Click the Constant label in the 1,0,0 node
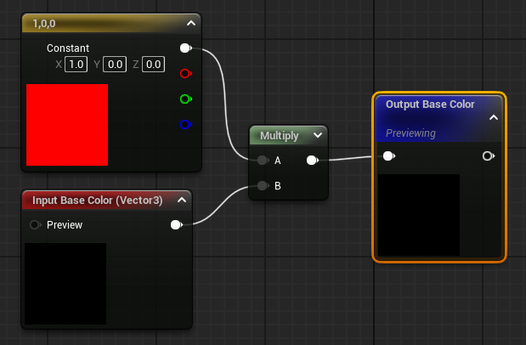 [x=68, y=48]
